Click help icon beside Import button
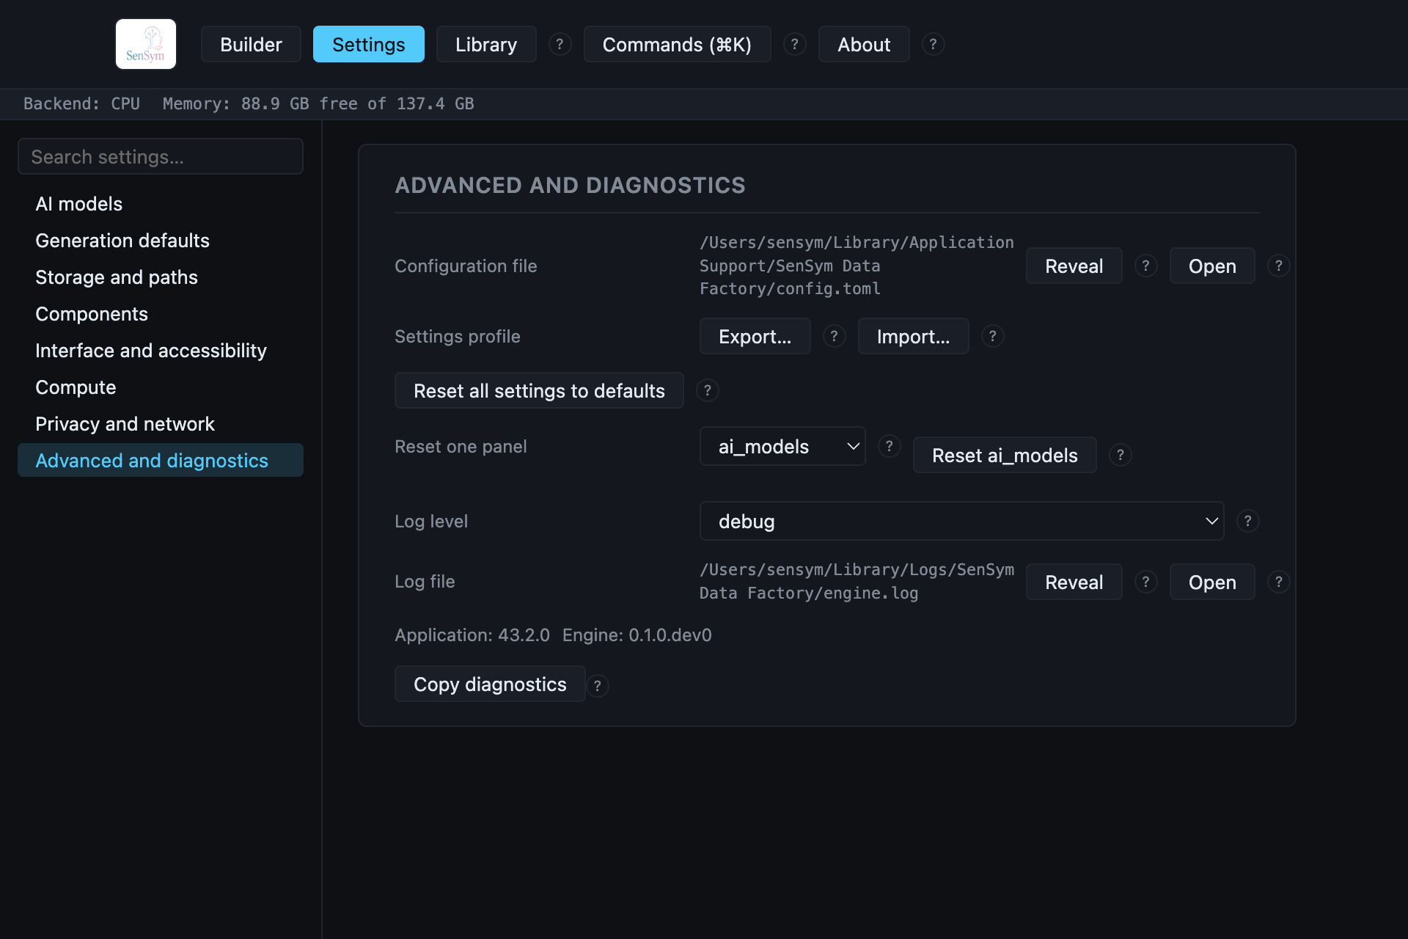Image resolution: width=1408 pixels, height=939 pixels. click(993, 336)
